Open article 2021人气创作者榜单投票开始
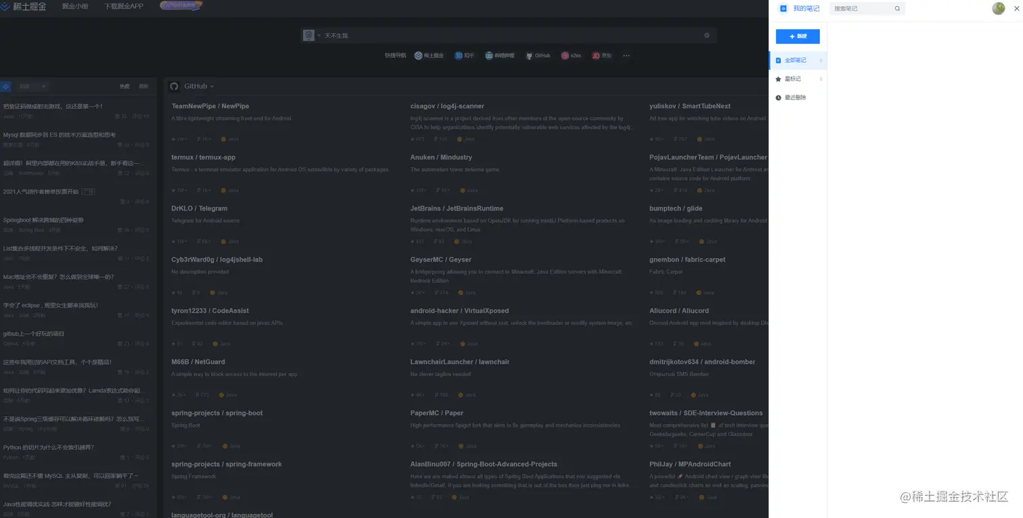 coord(41,191)
